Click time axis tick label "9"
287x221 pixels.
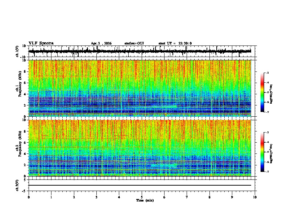click(232, 197)
